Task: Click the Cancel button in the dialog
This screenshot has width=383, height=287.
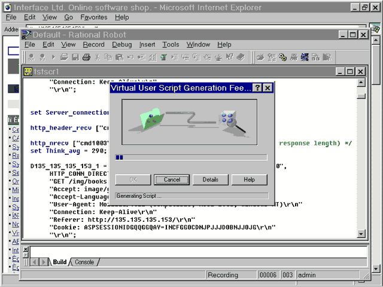Action: click(172, 179)
